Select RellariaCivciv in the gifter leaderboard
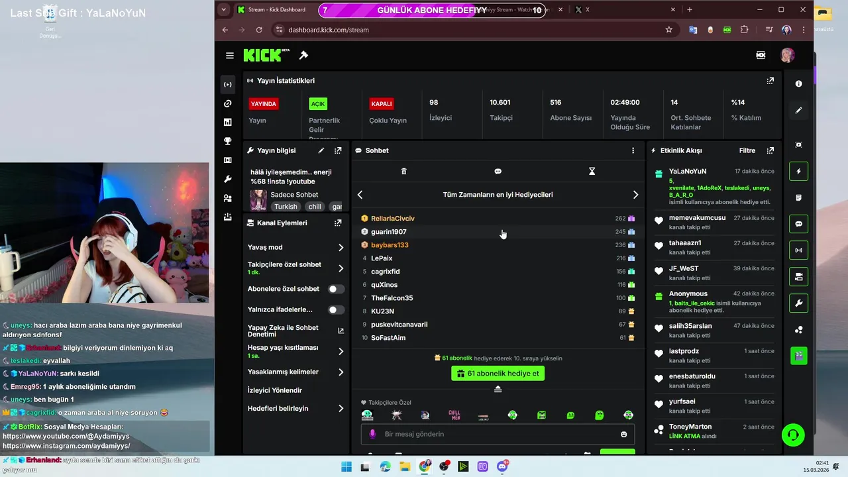 click(393, 218)
